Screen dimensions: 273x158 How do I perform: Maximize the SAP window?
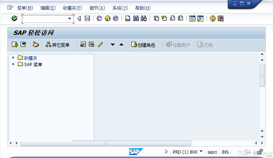(242, 3)
